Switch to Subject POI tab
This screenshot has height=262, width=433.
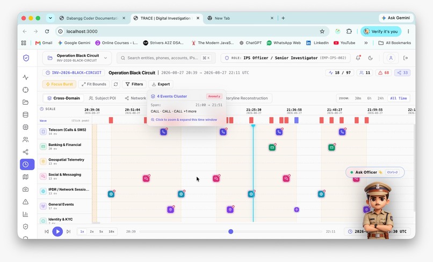point(103,98)
